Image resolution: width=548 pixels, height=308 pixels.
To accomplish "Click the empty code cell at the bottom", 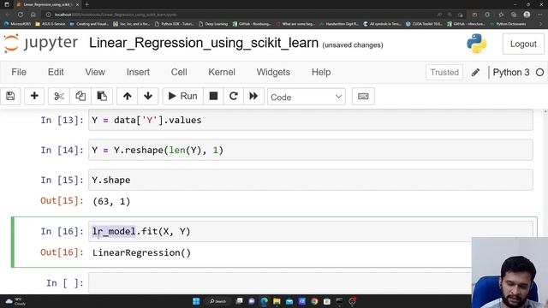I will 280,283.
